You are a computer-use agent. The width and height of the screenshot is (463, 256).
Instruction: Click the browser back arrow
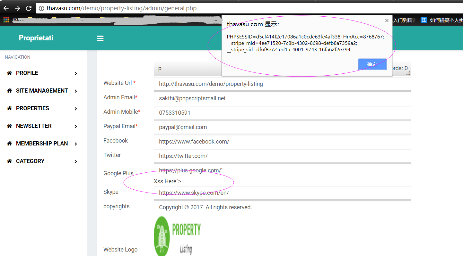click(x=6, y=8)
